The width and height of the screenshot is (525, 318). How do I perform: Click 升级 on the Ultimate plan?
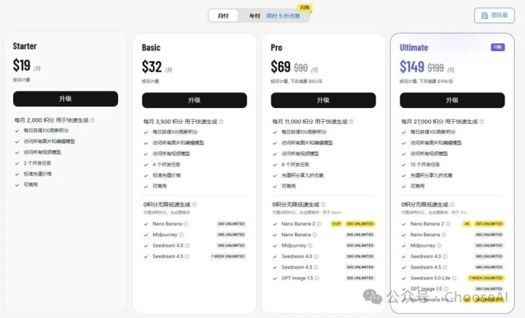coord(452,100)
